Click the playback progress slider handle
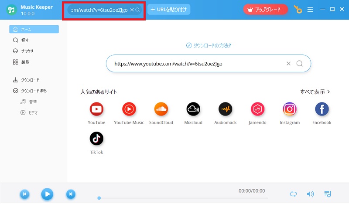The height and width of the screenshot is (204, 349). [99, 198]
